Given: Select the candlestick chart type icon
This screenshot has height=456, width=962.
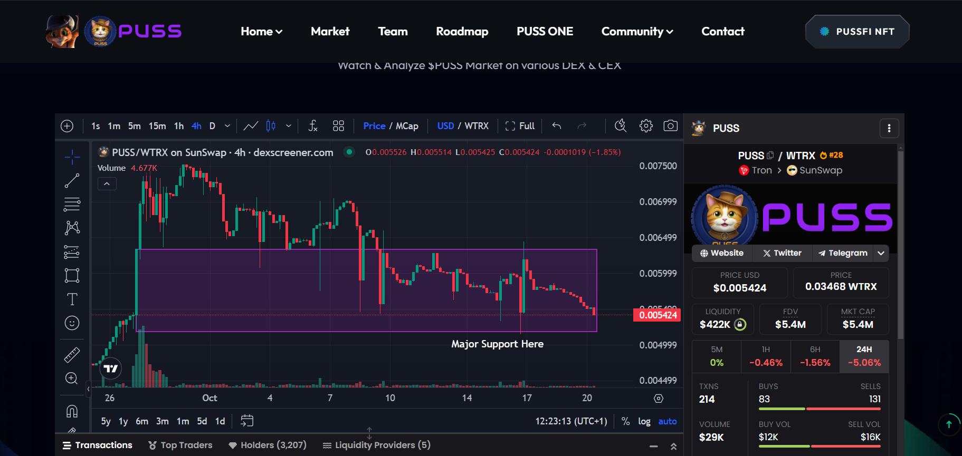Looking at the screenshot, I should click(271, 126).
